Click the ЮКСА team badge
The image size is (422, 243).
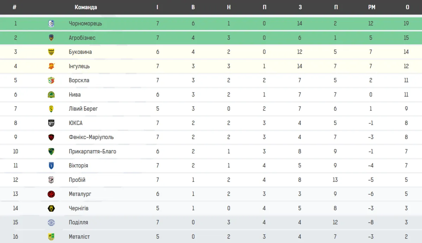tap(51, 123)
